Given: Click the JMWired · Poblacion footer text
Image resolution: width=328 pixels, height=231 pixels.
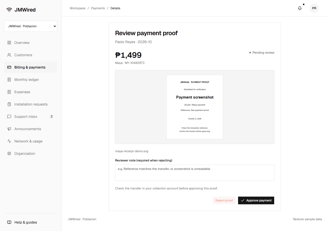Looking at the screenshot, I should tap(82, 219).
